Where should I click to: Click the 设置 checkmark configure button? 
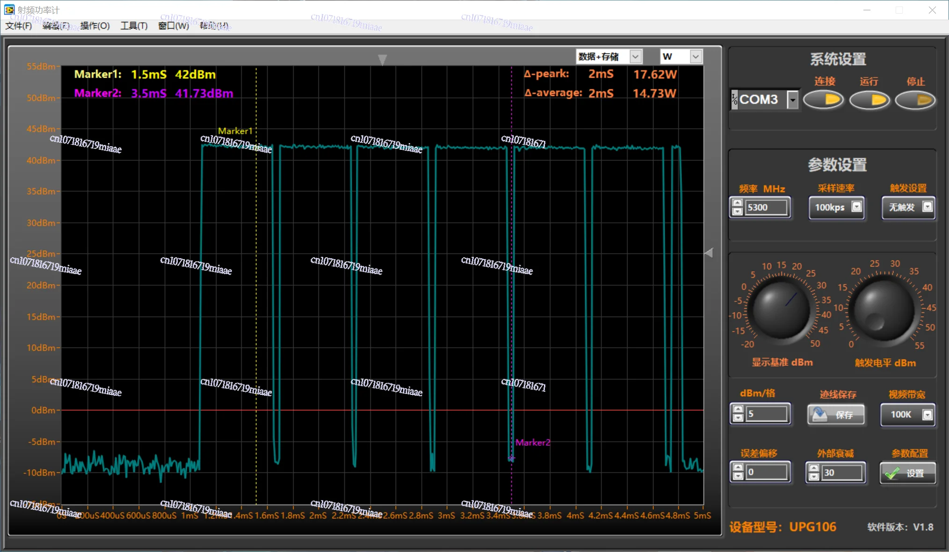(907, 473)
